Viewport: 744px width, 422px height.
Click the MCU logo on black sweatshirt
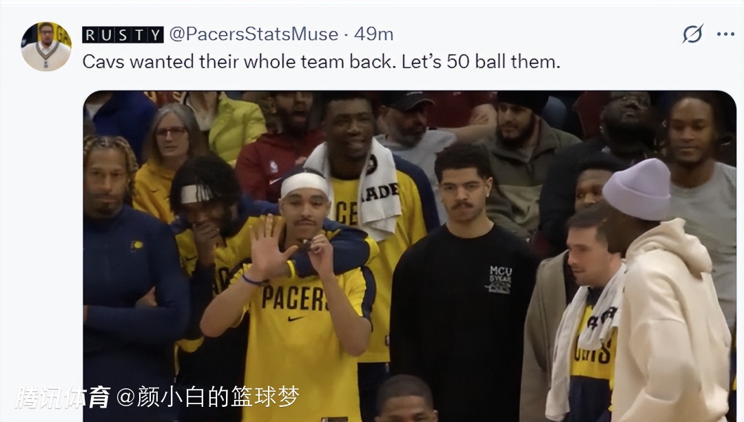[501, 279]
